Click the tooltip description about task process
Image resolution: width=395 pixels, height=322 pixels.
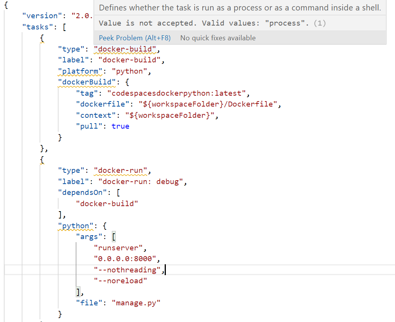pos(240,7)
